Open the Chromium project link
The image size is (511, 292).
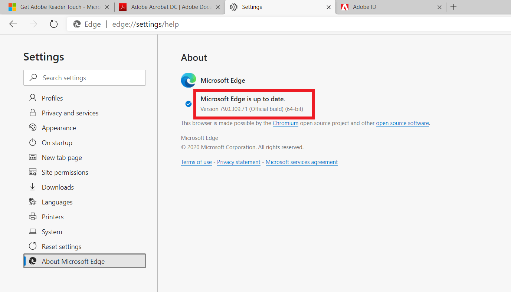(285, 123)
